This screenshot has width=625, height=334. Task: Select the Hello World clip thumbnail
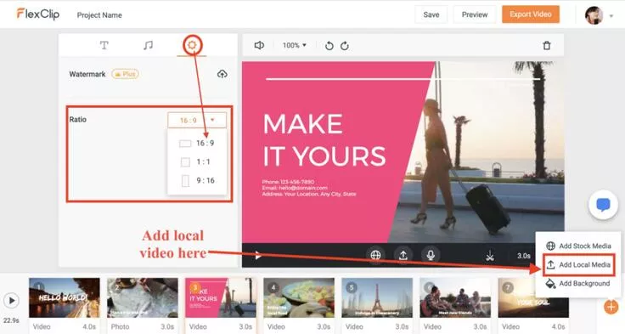point(65,297)
